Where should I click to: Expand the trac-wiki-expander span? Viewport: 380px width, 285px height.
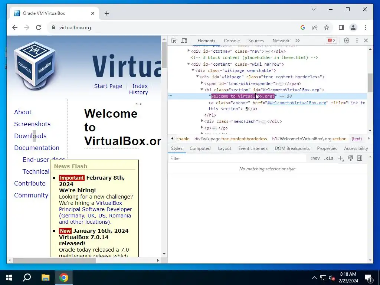[x=202, y=83]
